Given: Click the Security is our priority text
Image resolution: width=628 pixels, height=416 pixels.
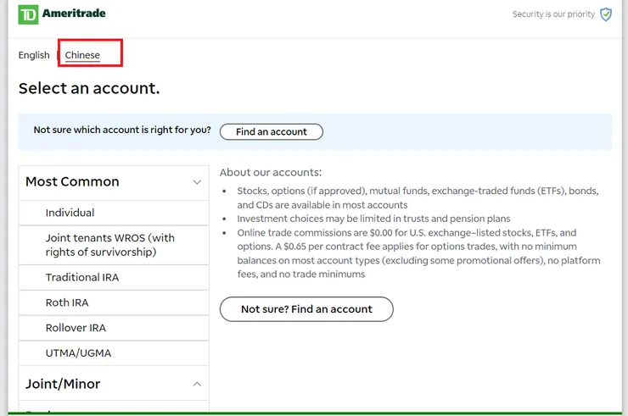Looking at the screenshot, I should point(553,14).
